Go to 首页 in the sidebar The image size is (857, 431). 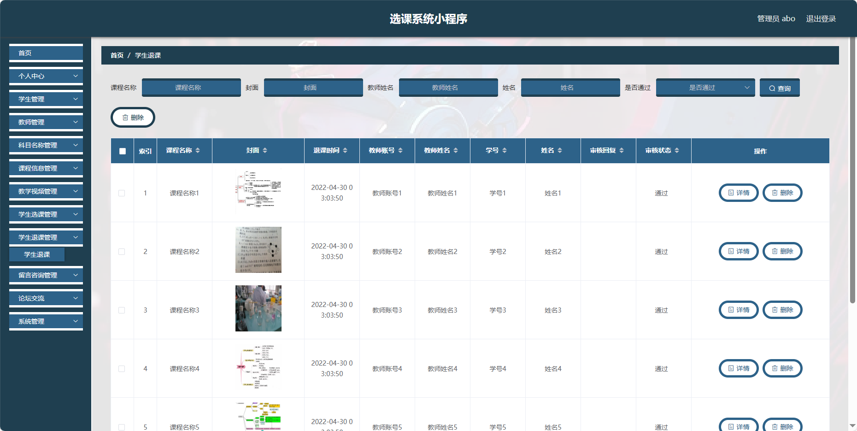46,53
